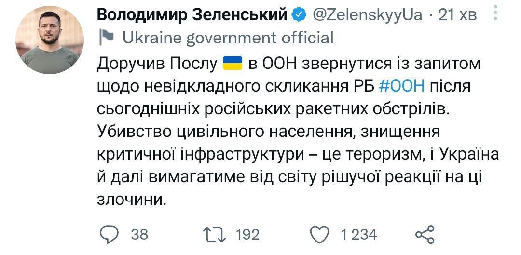
Task: Click the likes count 1 234
Action: [x=358, y=235]
